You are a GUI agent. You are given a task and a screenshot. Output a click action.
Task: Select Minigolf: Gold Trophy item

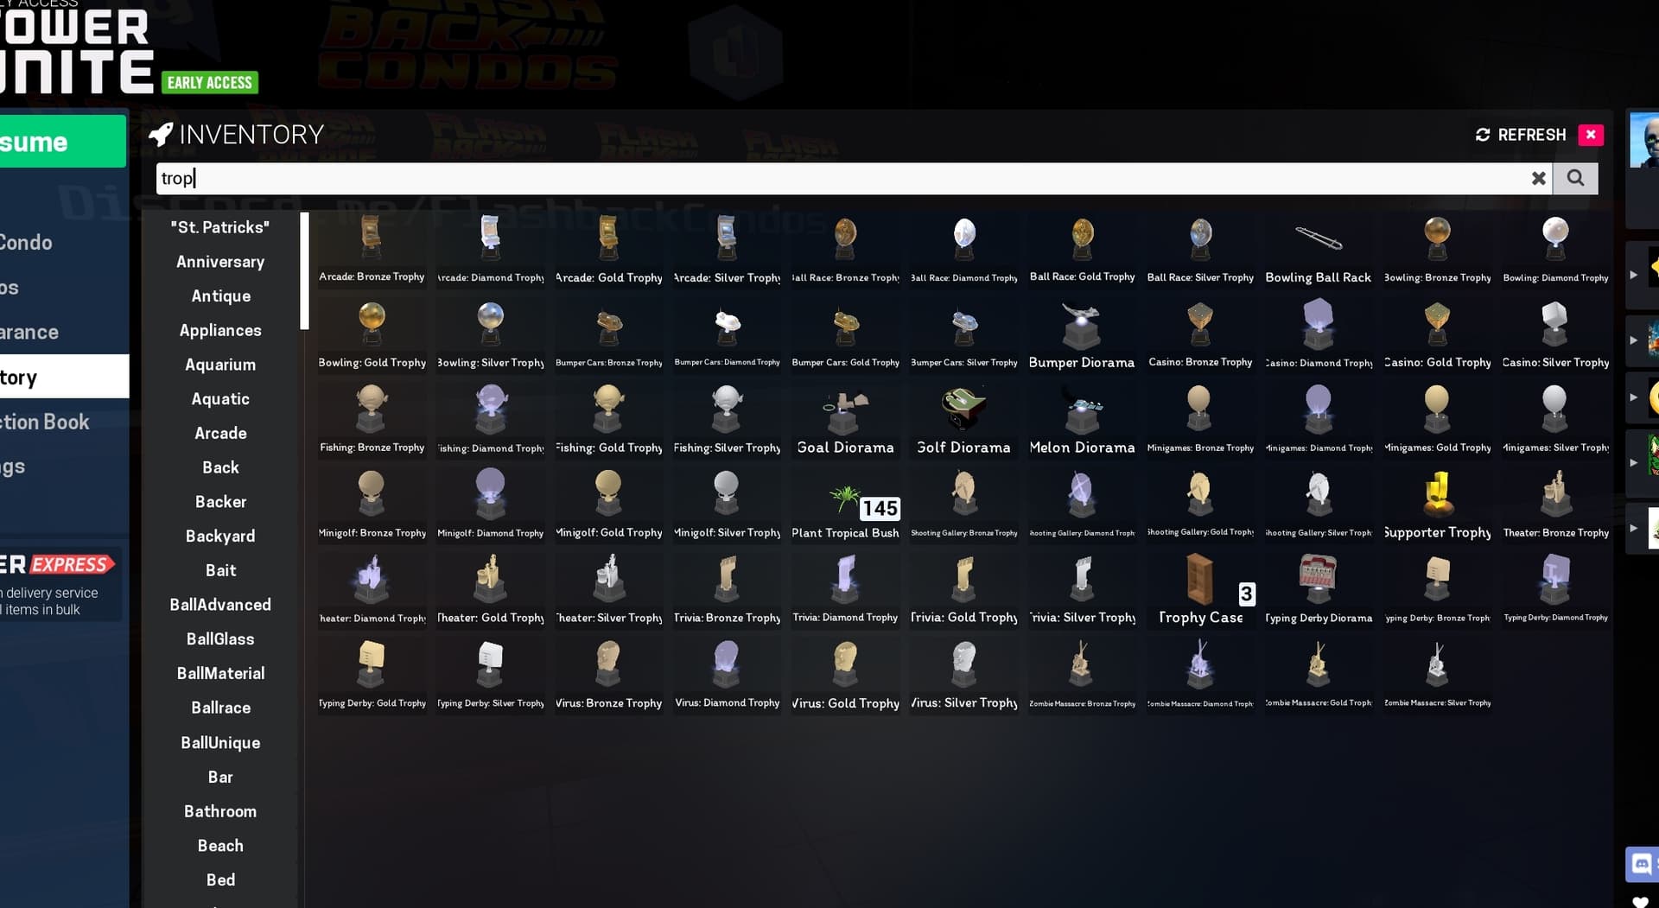pyautogui.click(x=608, y=505)
